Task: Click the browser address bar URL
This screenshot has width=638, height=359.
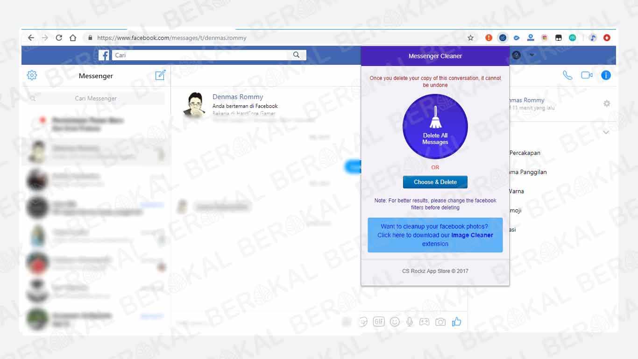Action: pyautogui.click(x=172, y=38)
